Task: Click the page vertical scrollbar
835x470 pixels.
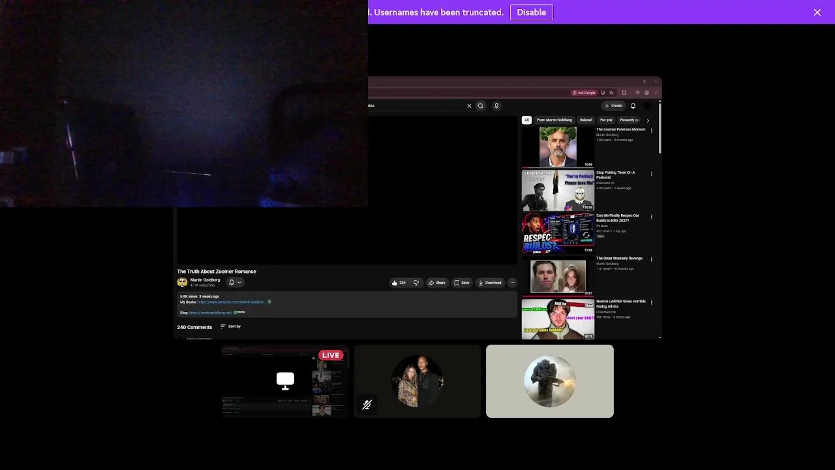Action: click(x=660, y=127)
